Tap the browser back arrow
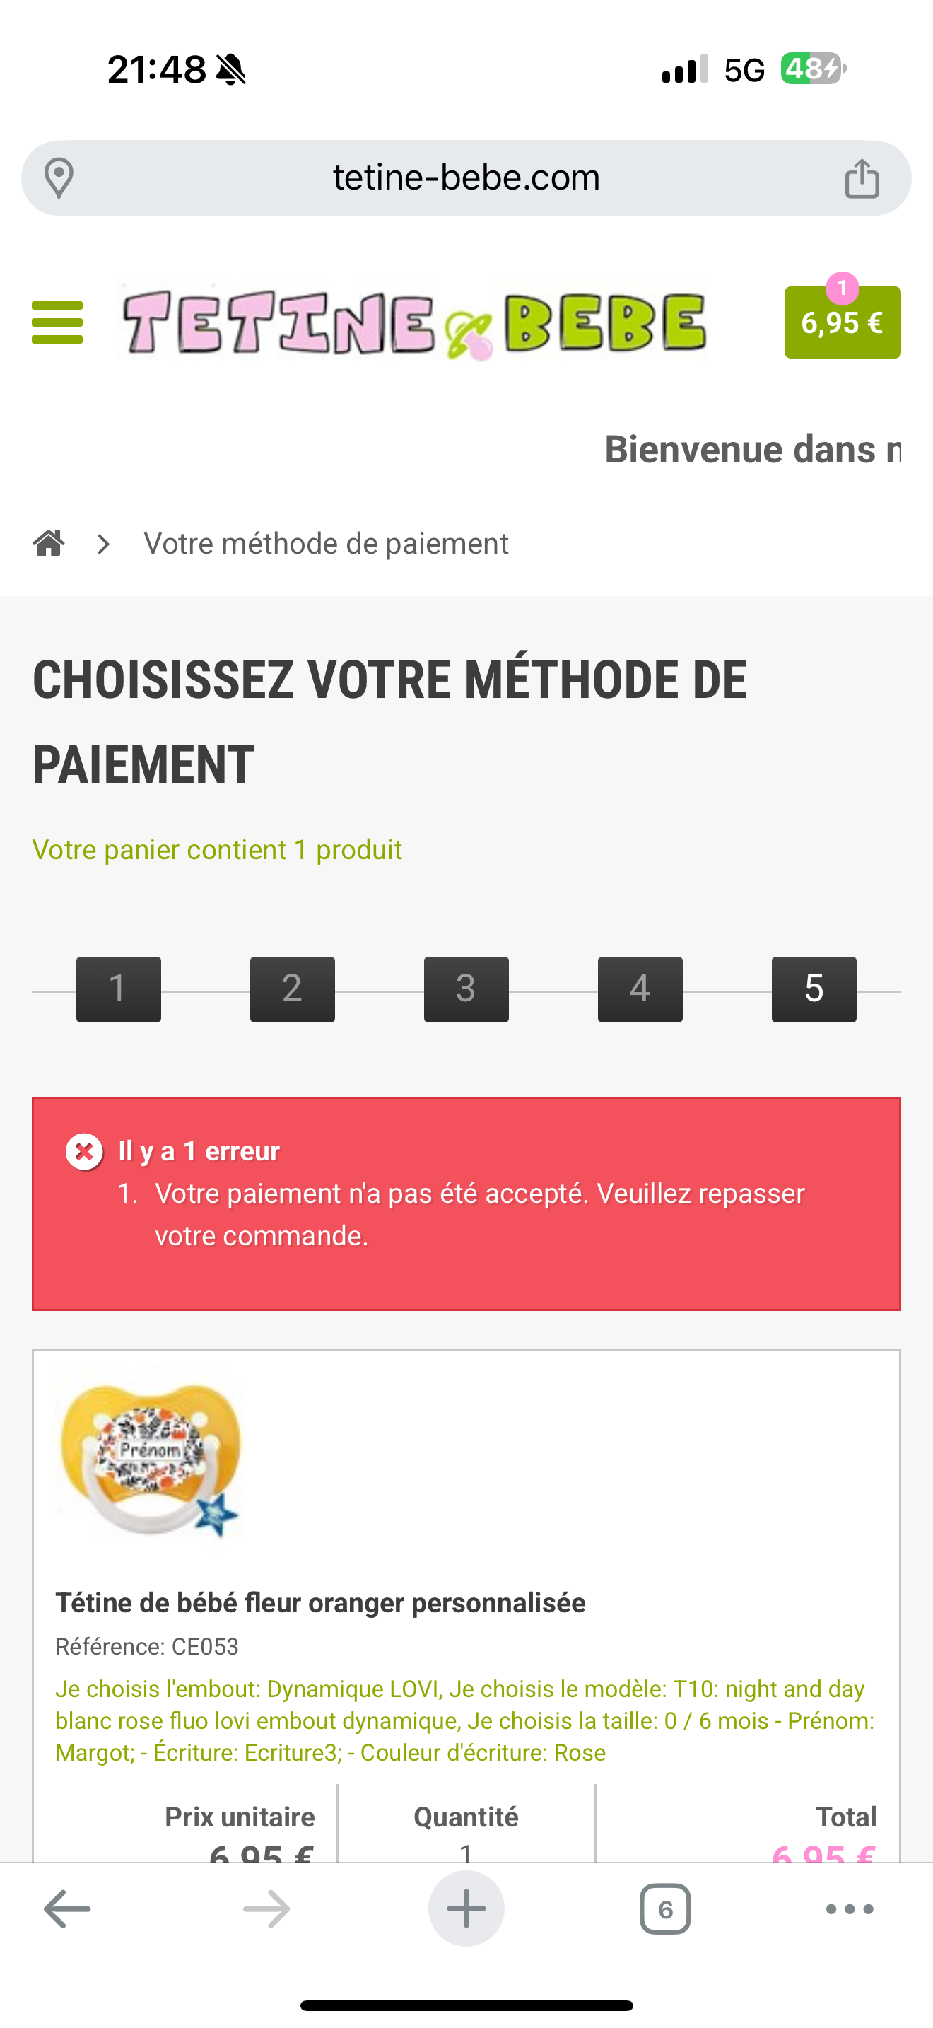The image size is (933, 2028). pos(67,1908)
